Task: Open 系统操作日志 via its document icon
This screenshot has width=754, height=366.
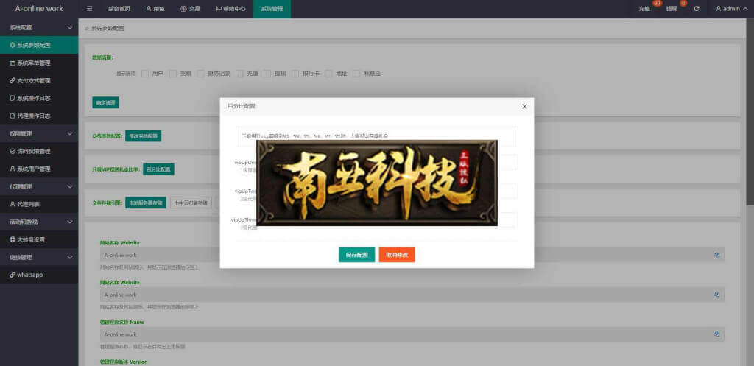Action: point(13,98)
